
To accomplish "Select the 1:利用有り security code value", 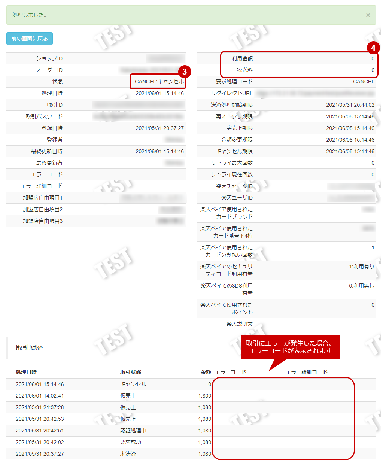I will [362, 267].
